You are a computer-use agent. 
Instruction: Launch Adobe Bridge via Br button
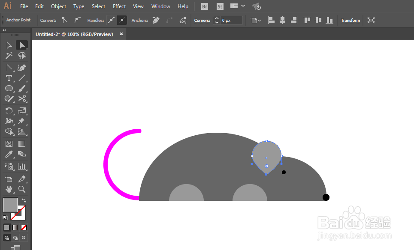[x=205, y=6]
